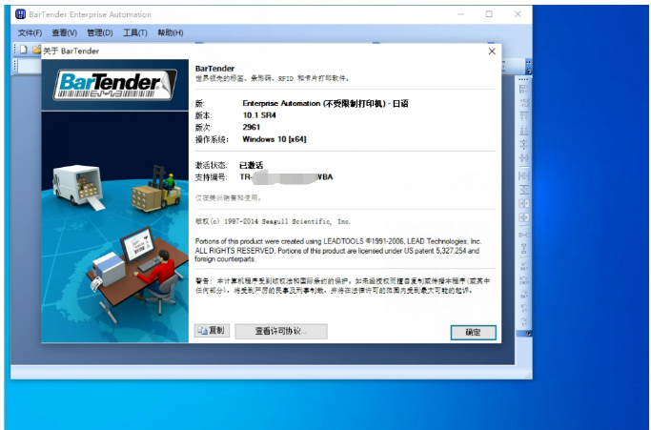
Task: Select the build number 2961
Action: coord(252,127)
